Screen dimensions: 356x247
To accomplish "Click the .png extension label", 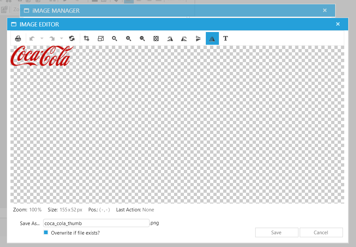I will (x=154, y=223).
